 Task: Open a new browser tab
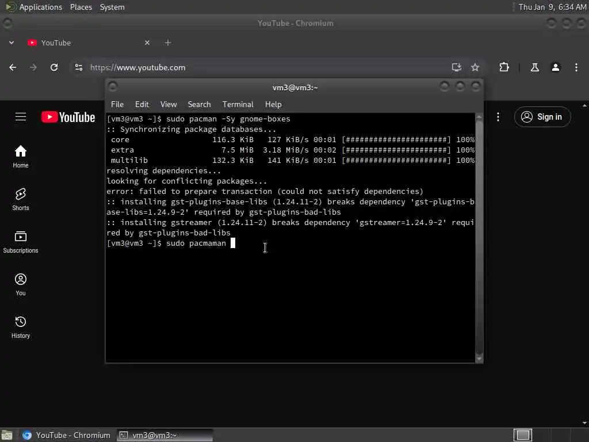pyautogui.click(x=168, y=43)
